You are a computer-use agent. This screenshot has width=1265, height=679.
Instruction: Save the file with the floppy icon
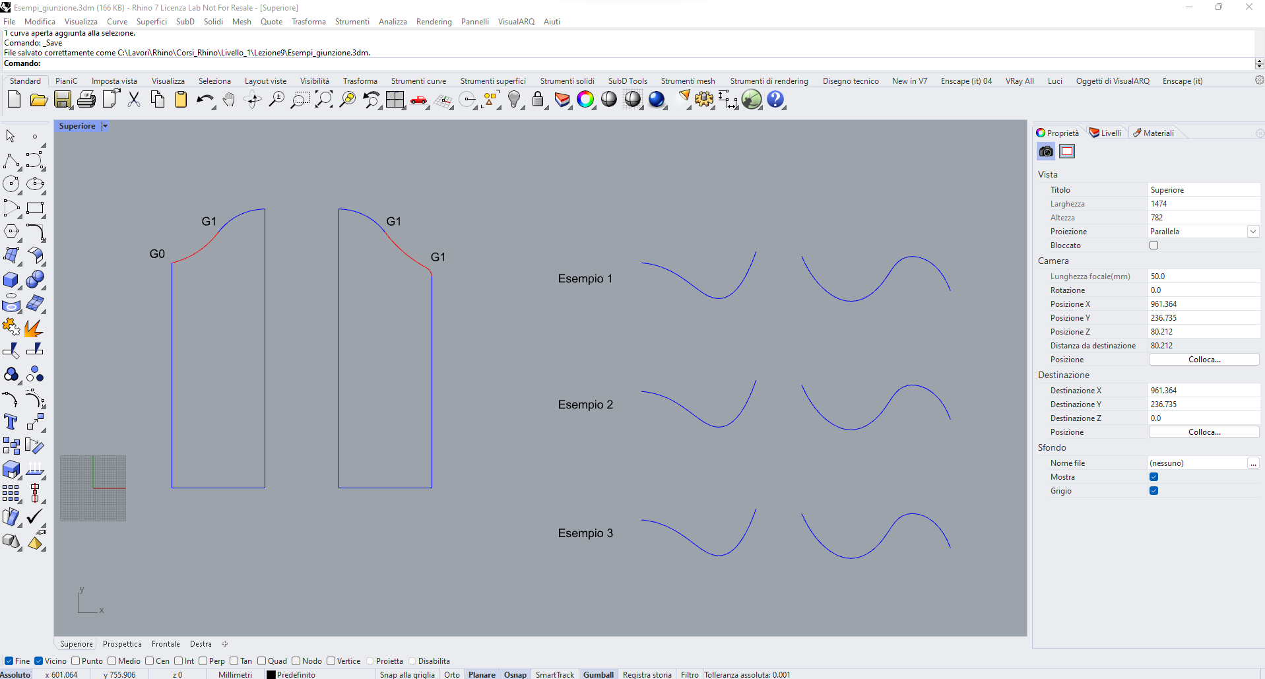coord(63,100)
